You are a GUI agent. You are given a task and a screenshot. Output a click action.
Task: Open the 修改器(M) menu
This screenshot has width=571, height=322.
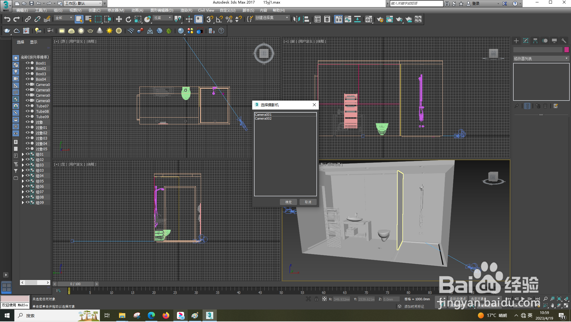(116, 10)
